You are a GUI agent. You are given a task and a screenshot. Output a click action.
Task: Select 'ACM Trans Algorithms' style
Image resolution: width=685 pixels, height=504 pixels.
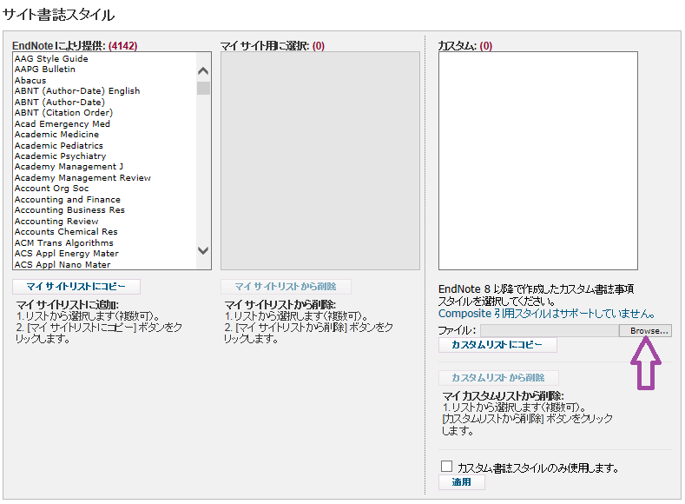(x=63, y=243)
